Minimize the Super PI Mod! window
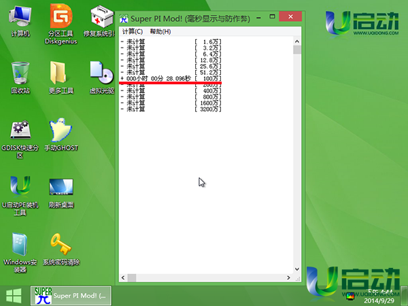 point(258,18)
